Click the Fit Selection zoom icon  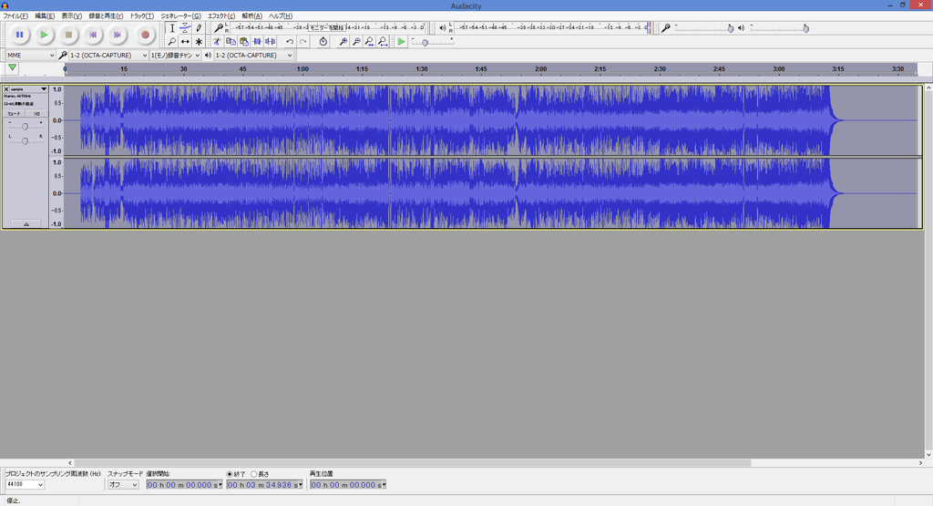coord(370,42)
